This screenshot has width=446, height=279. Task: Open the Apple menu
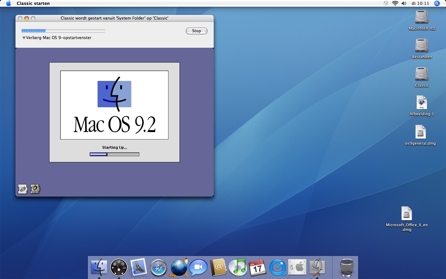[8, 3]
